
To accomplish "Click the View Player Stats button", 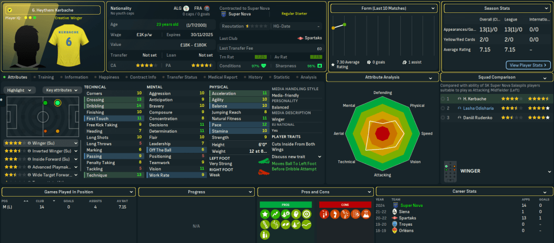I will [x=528, y=65].
